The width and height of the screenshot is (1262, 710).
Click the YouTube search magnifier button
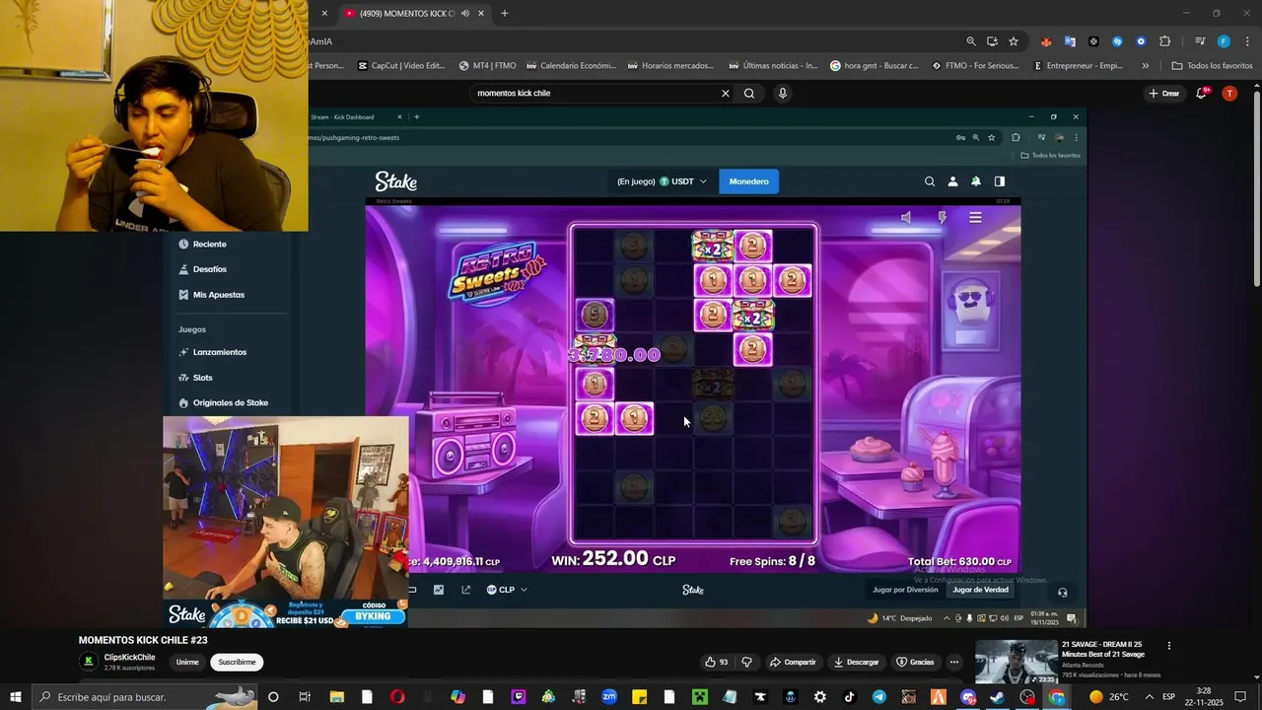[x=749, y=93]
